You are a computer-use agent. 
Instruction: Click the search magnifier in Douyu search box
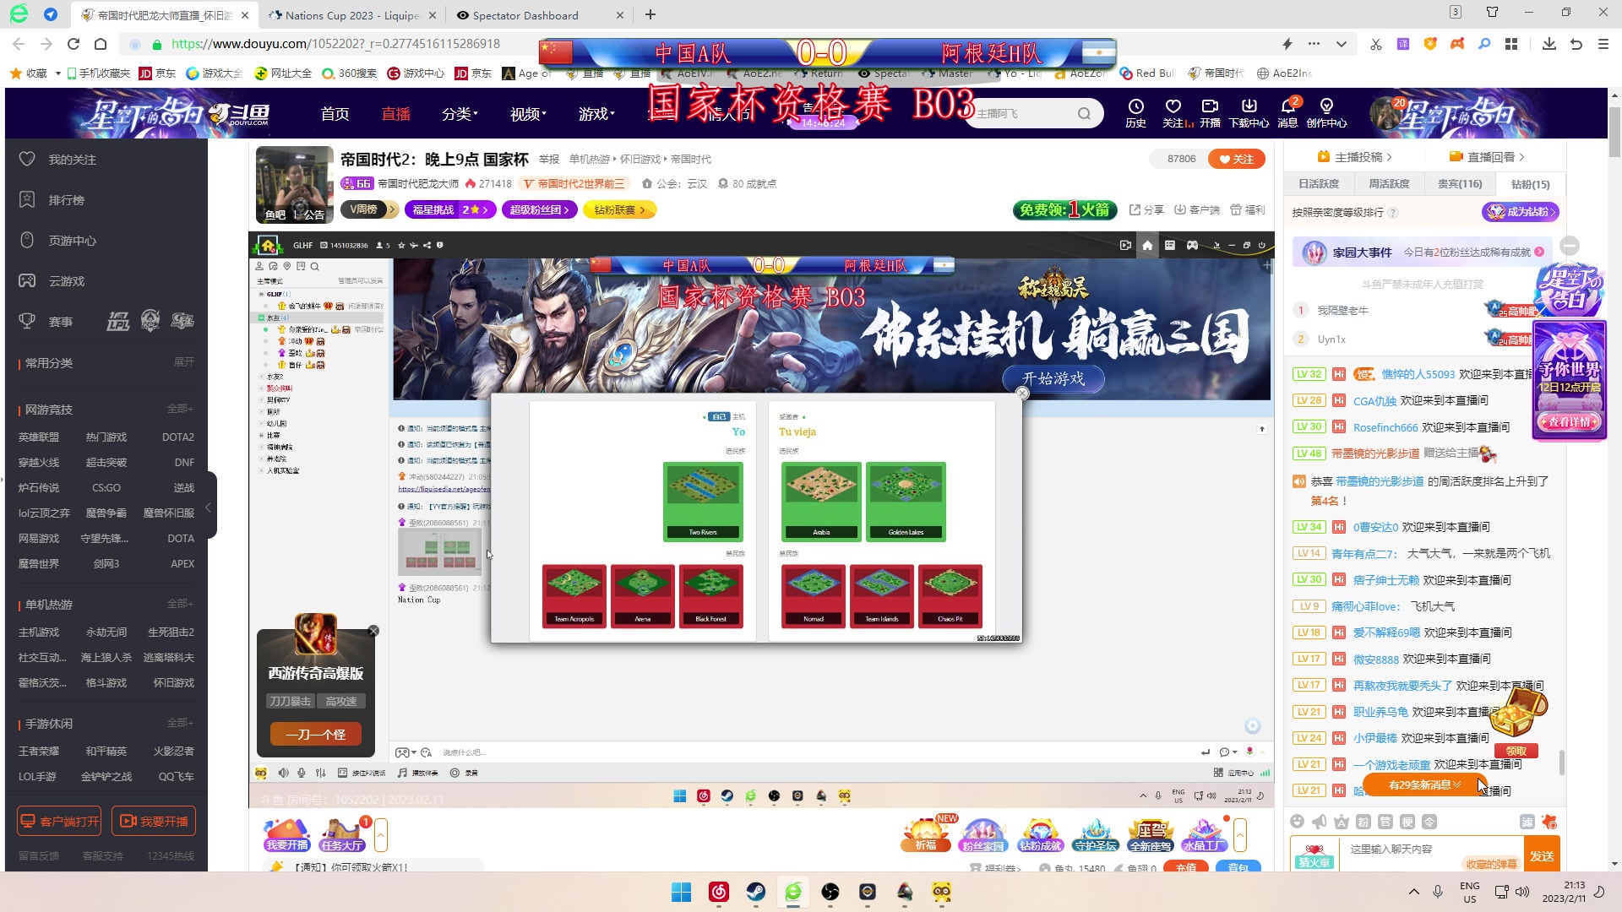1084,114
